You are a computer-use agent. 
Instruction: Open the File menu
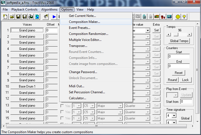[x=5, y=10]
